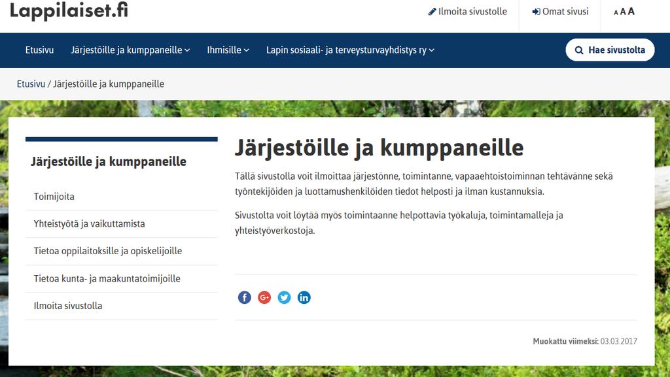Share page on Facebook icon

click(245, 297)
